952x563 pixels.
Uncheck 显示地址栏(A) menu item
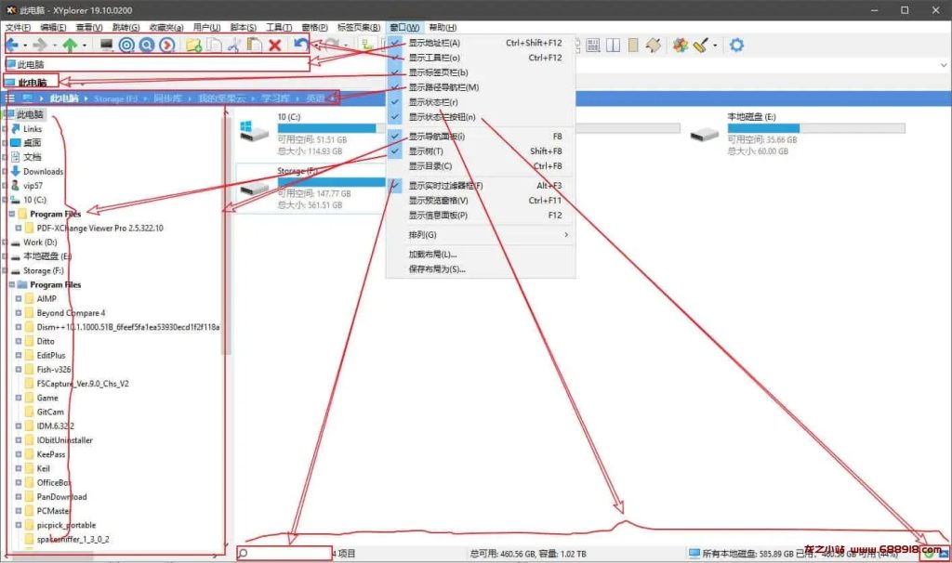click(481, 43)
